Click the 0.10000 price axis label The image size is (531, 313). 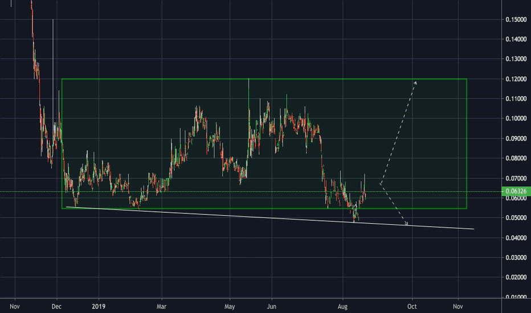(x=516, y=118)
